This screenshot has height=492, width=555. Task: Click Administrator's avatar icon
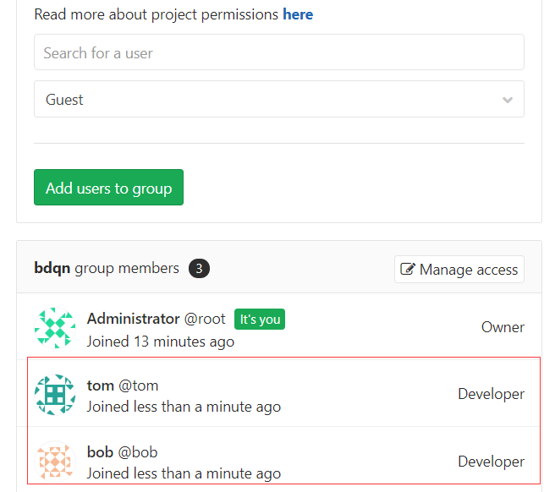click(56, 328)
